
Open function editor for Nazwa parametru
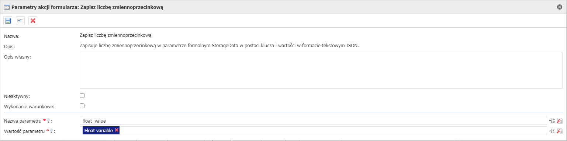pos(559,120)
